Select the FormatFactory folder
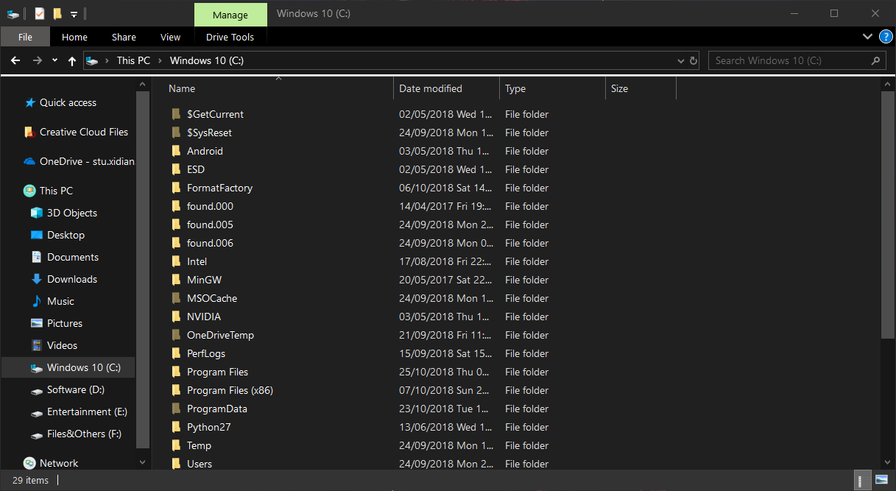Screen dimensions: 896x491 (x=219, y=188)
